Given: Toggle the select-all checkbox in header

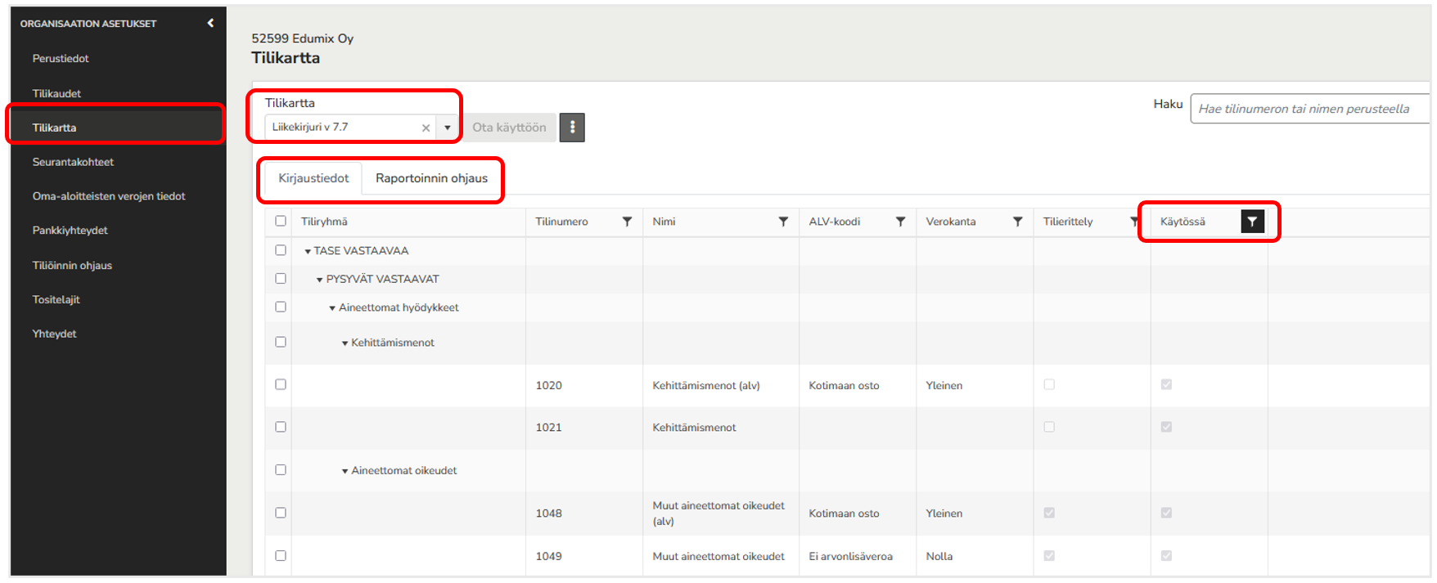Looking at the screenshot, I should 281,221.
